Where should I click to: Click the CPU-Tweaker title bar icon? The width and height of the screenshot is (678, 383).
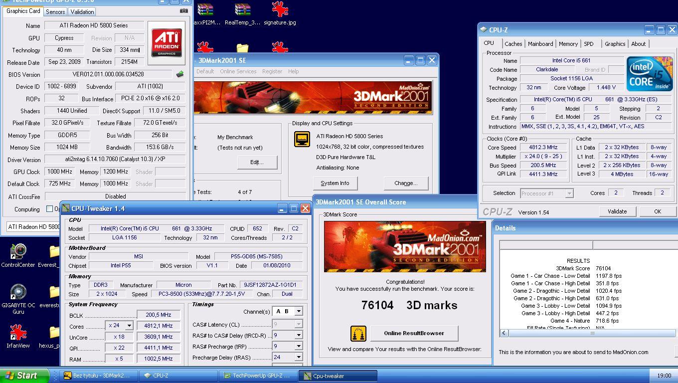coord(65,208)
